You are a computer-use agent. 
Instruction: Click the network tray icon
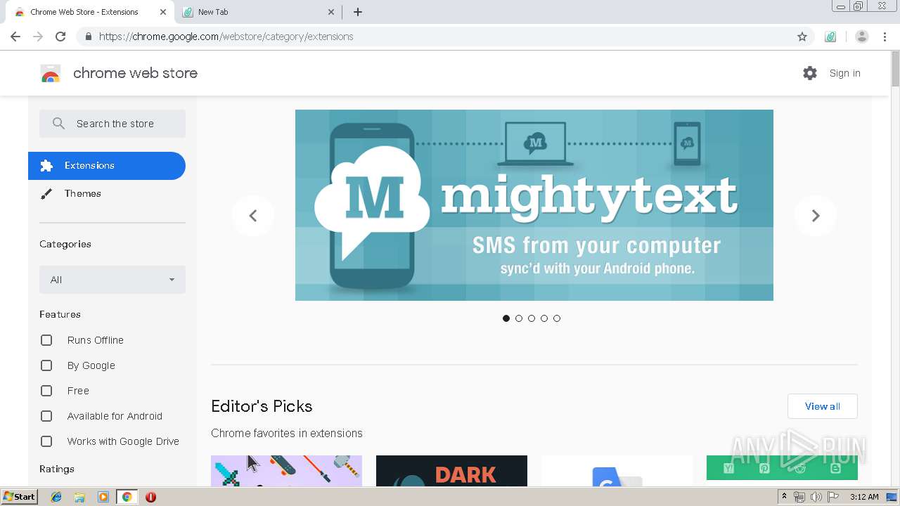[x=799, y=497]
